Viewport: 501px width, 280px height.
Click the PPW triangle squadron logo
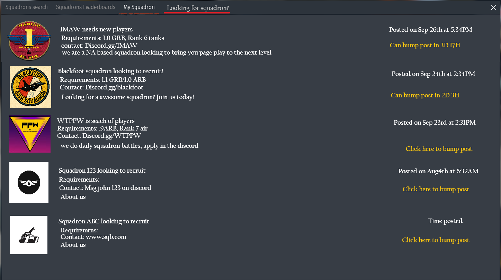[30, 134]
